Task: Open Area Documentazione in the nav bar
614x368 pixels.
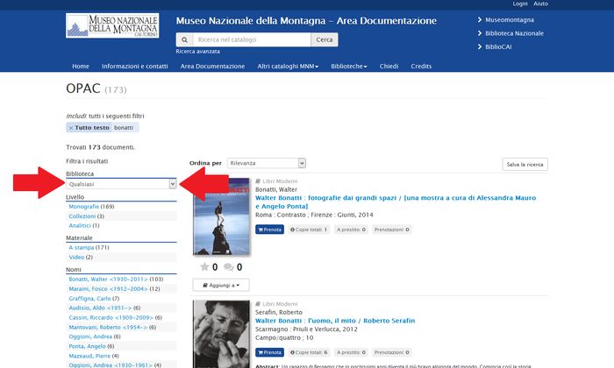Action: [x=212, y=67]
